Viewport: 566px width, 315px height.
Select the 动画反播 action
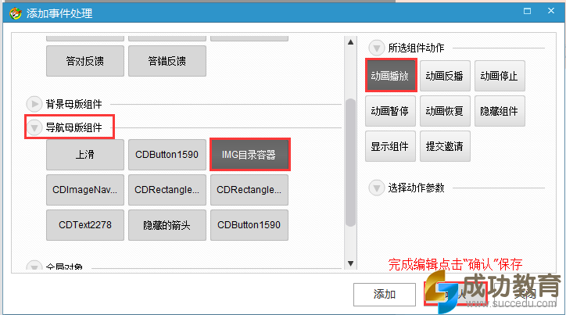pos(445,76)
